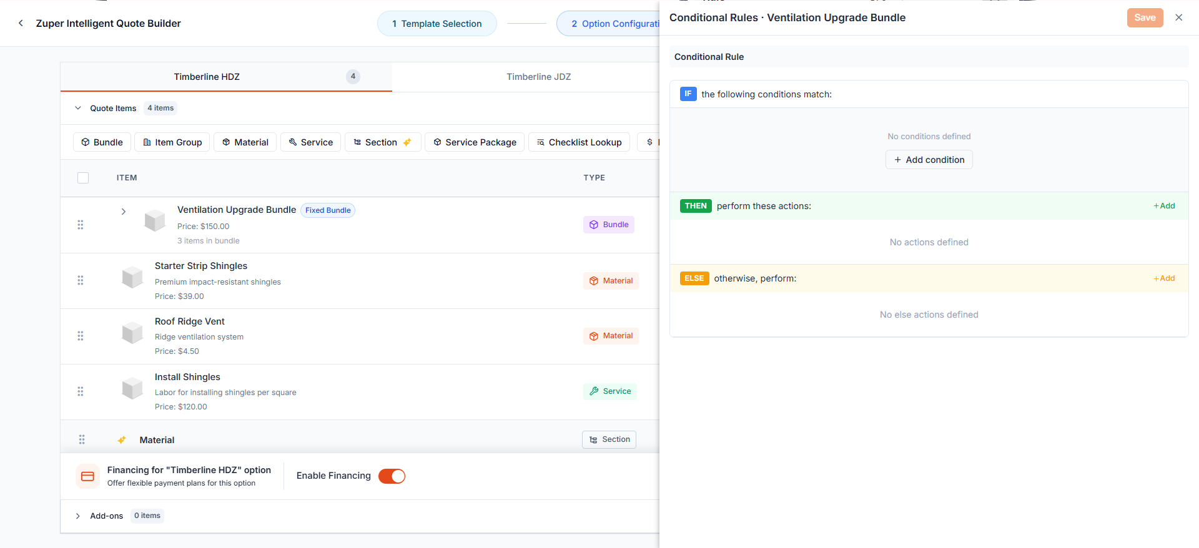1199x548 pixels.
Task: Click the 'Price: $4.50' text
Action: click(x=177, y=351)
